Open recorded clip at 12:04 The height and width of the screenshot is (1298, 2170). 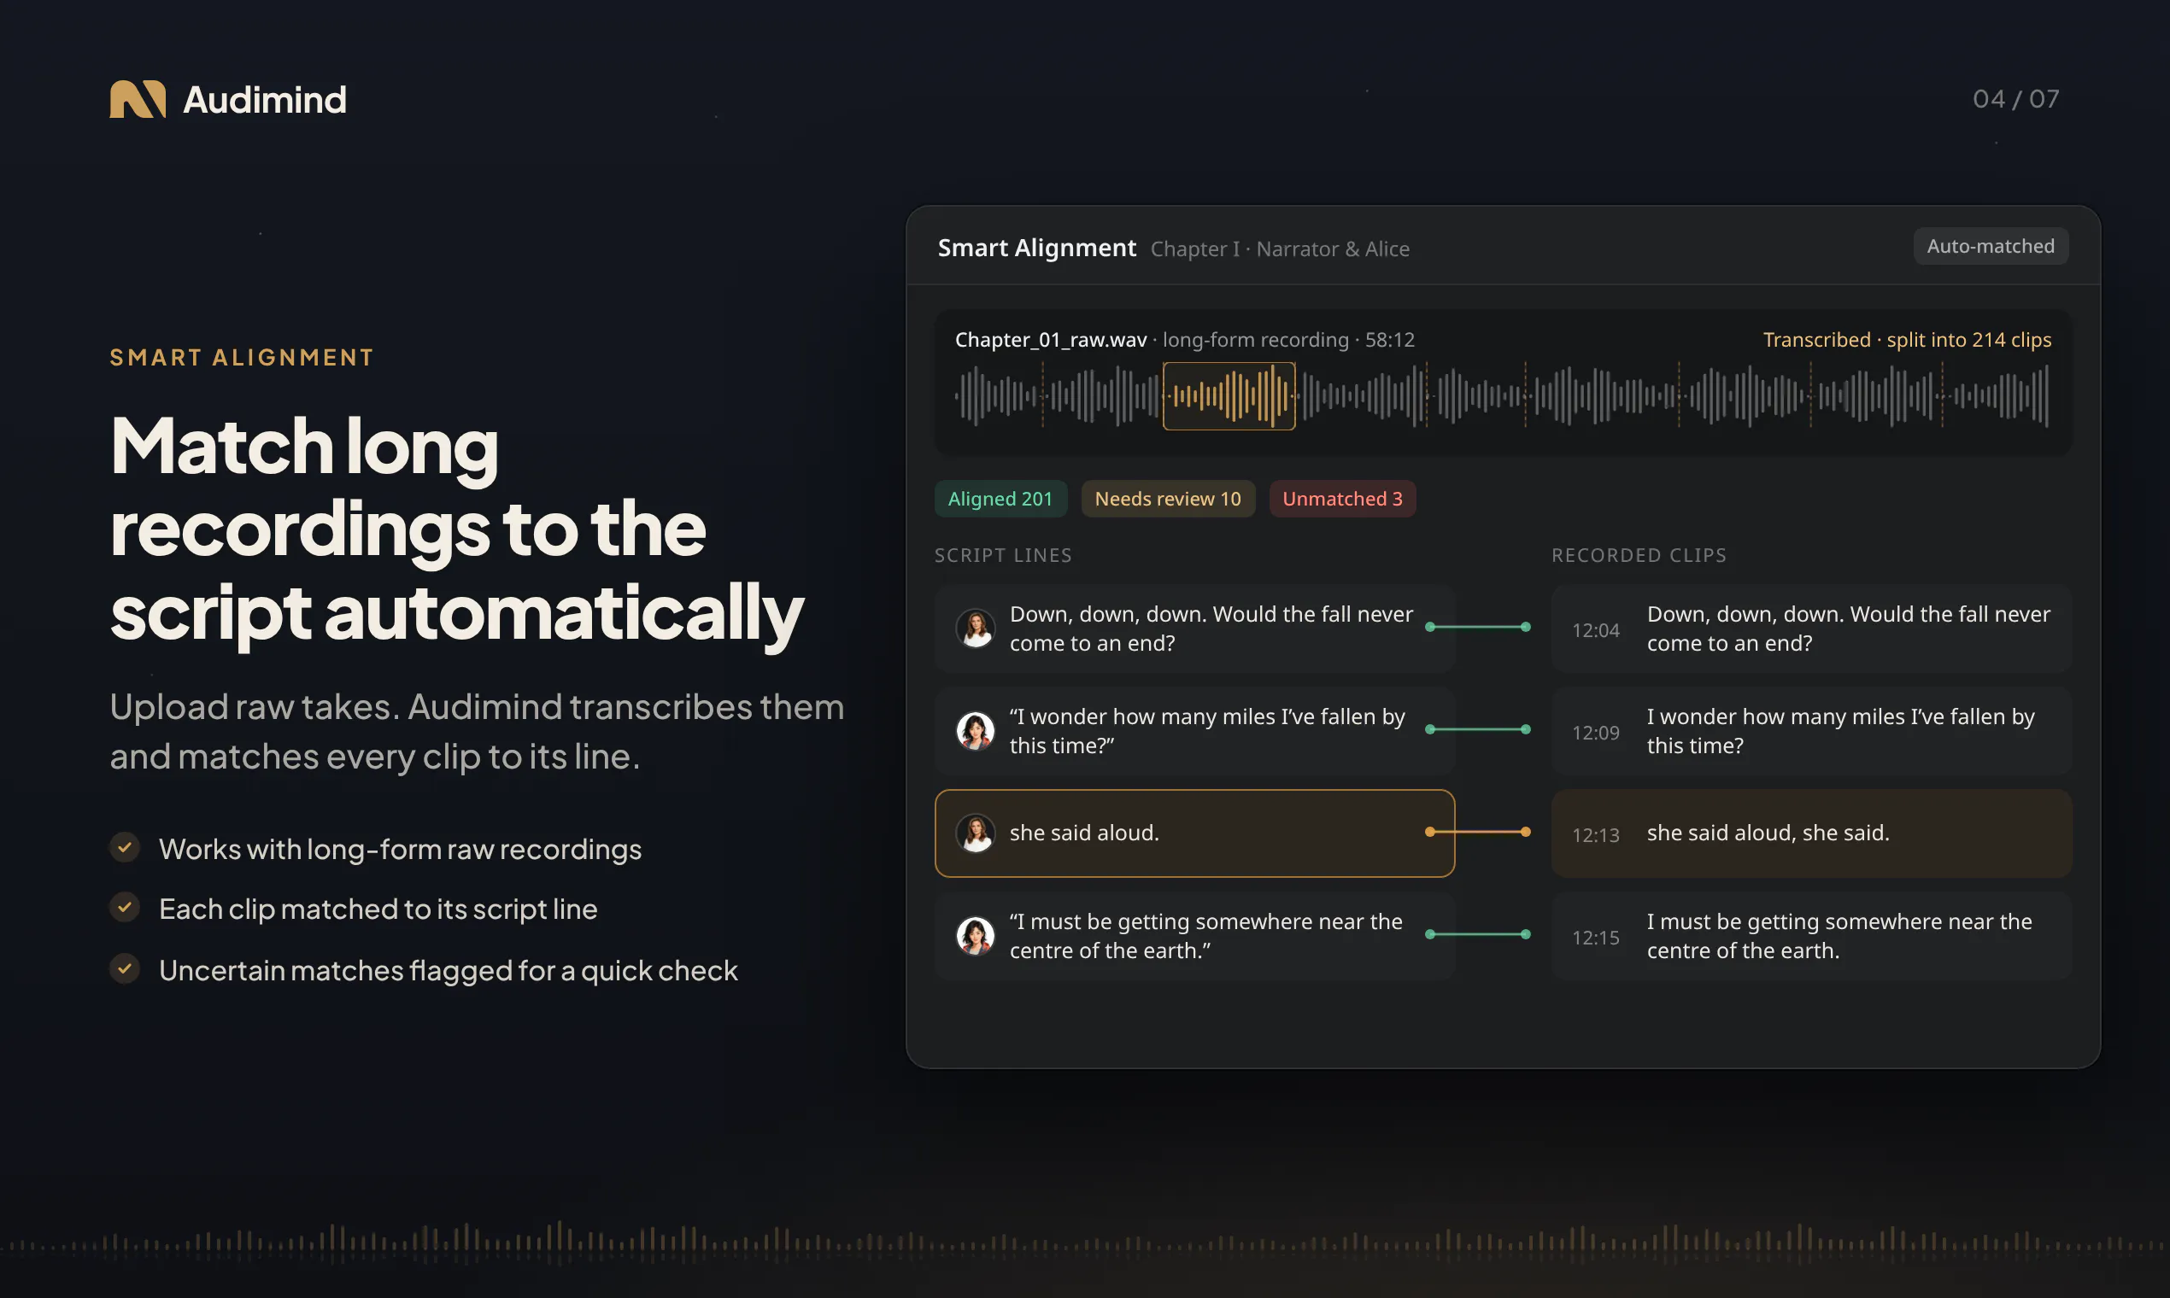click(1811, 628)
